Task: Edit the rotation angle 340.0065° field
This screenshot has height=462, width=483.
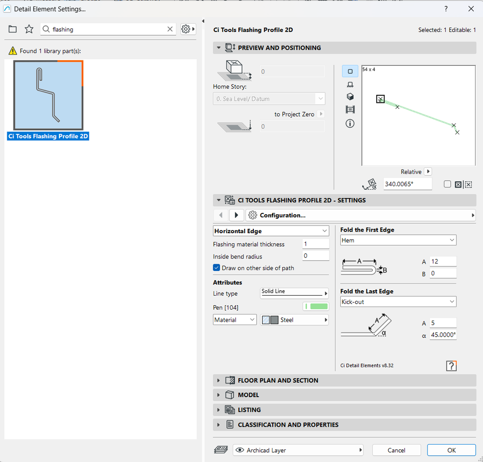Action: pos(408,184)
